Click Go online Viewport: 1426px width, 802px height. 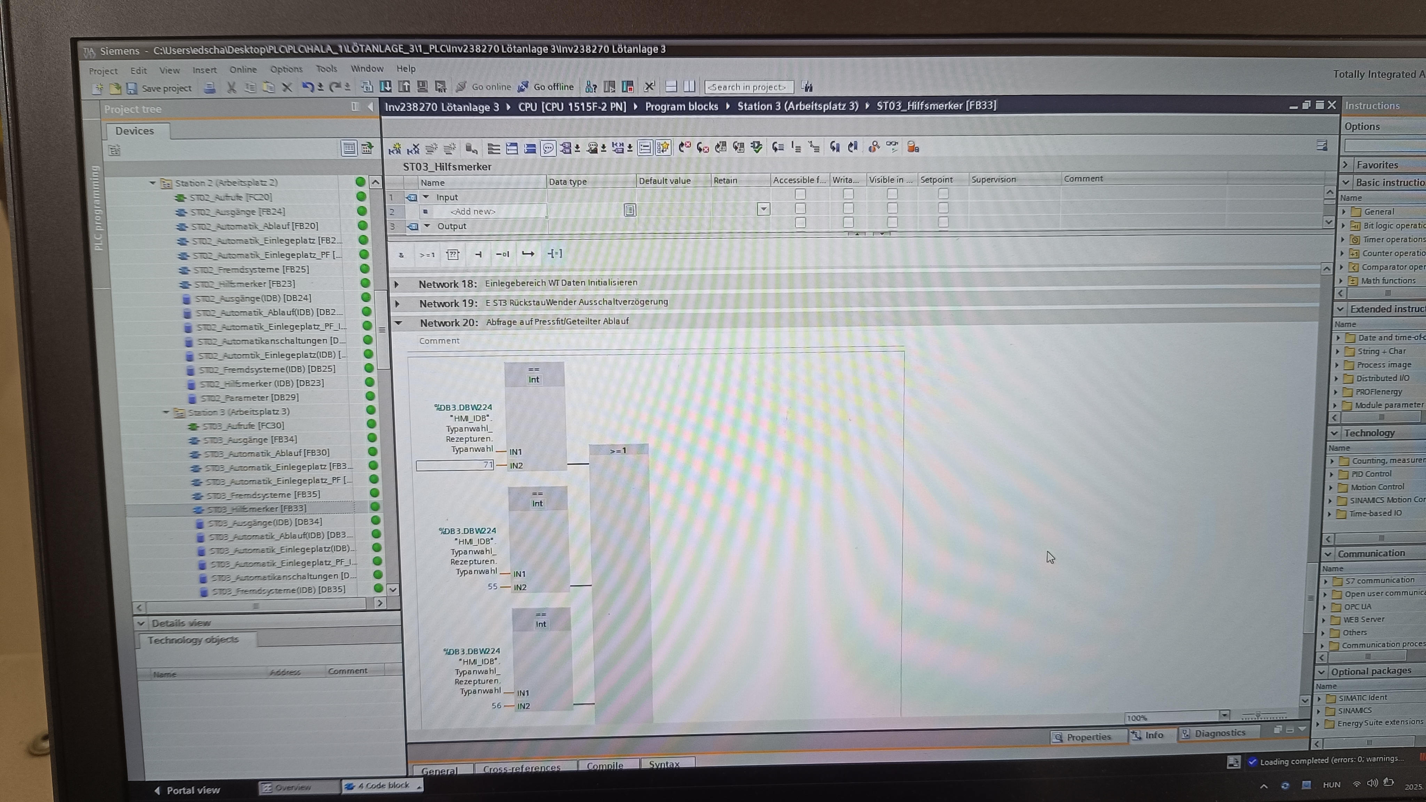[483, 87]
